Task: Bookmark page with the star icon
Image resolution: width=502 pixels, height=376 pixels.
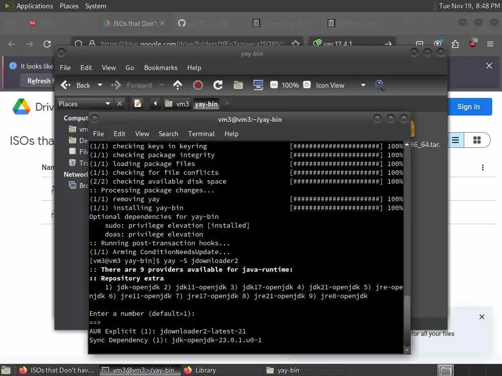Action: coord(296,44)
